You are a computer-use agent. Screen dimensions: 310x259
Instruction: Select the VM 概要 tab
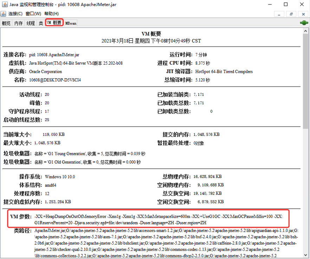[x=54, y=23]
